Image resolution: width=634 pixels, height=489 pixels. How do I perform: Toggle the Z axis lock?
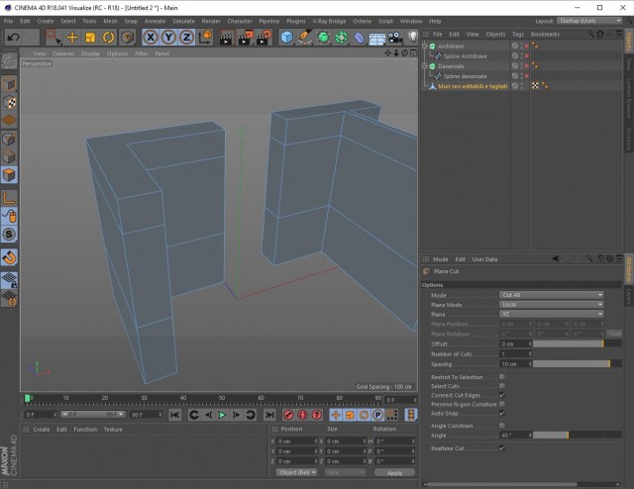tap(186, 38)
